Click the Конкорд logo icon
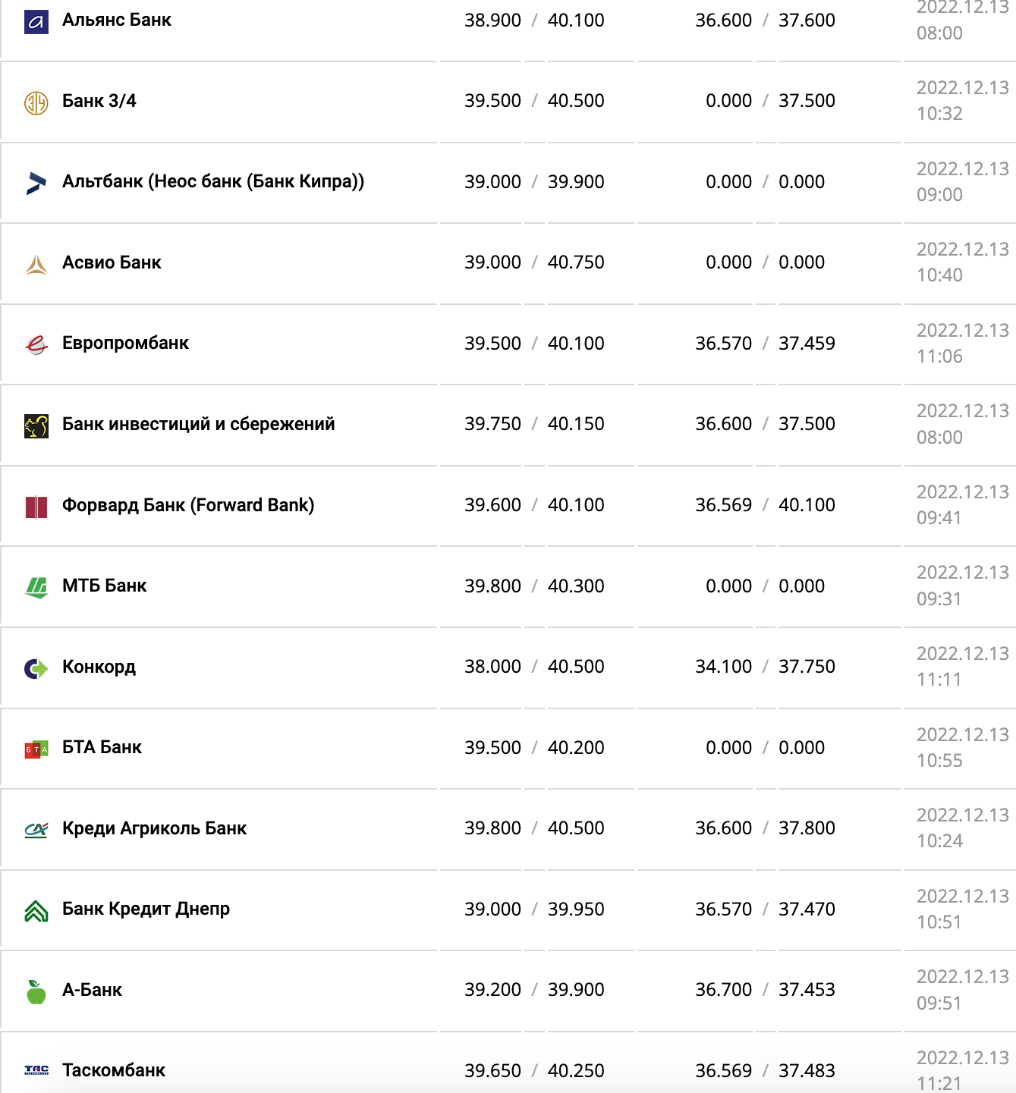Image resolution: width=1016 pixels, height=1093 pixels. click(36, 668)
